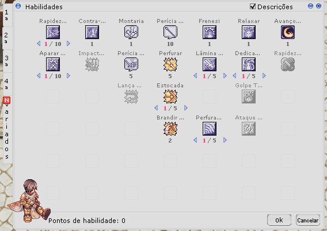Screen dimensions: 327x231
Task: Click the Avanço crescent skill icon
Action: (288, 32)
